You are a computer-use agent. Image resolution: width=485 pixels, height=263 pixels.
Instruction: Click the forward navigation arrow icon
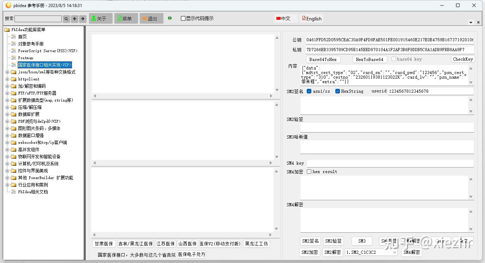pos(83,18)
